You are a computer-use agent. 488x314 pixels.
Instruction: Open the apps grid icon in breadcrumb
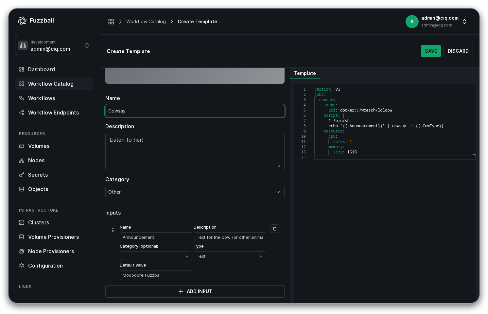(x=111, y=22)
